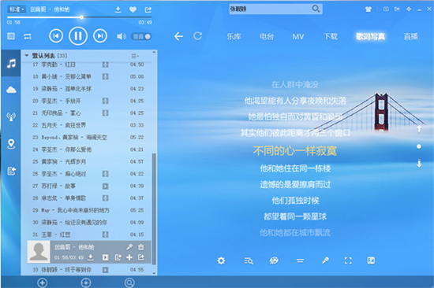Switch to the MV tab
The height and width of the screenshot is (288, 434).
point(298,36)
